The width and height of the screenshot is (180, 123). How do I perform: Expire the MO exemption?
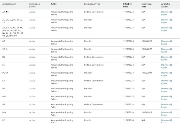coord(164,115)
